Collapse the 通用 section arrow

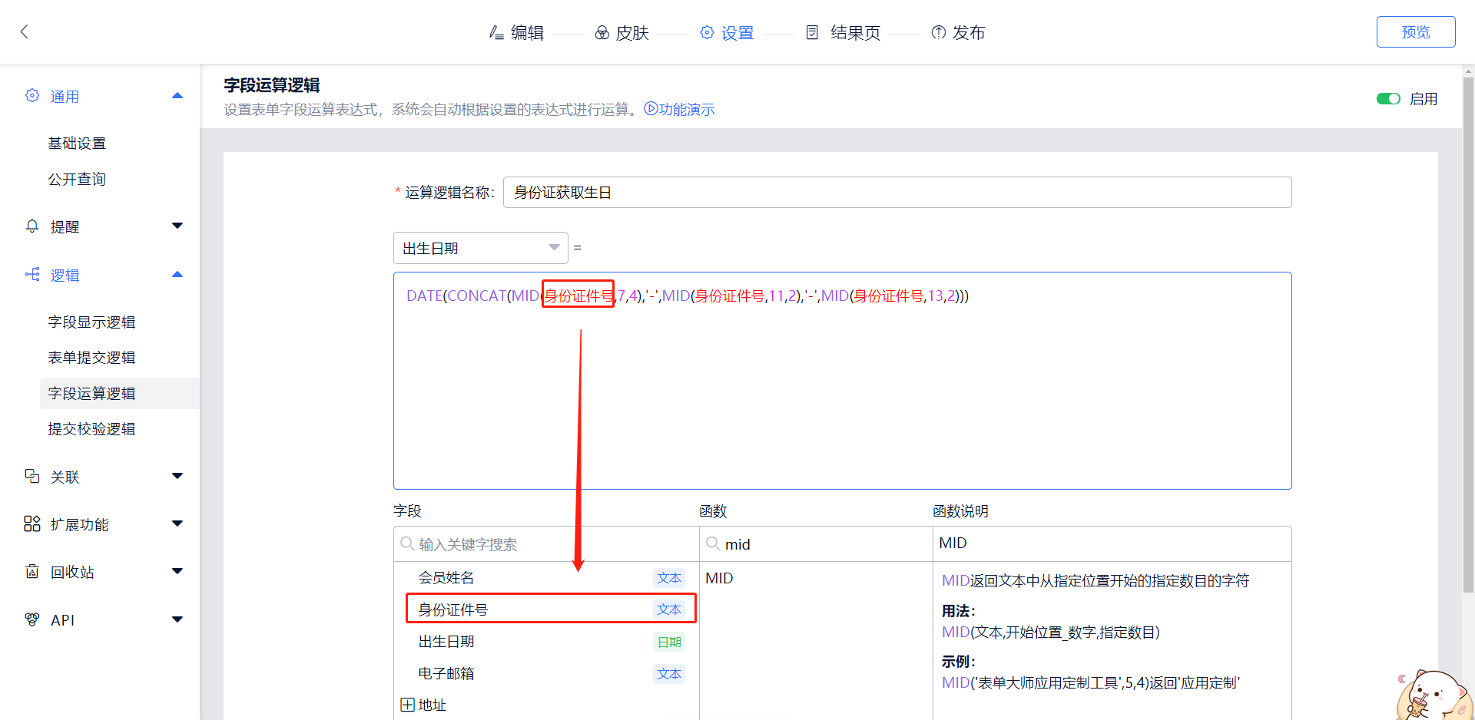(177, 96)
